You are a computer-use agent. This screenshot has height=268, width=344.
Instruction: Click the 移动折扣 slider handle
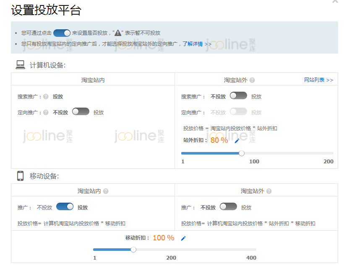point(133,250)
